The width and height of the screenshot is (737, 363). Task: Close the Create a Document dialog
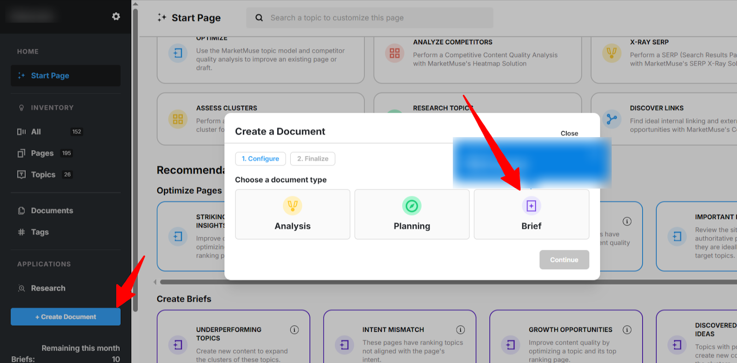[569, 133]
